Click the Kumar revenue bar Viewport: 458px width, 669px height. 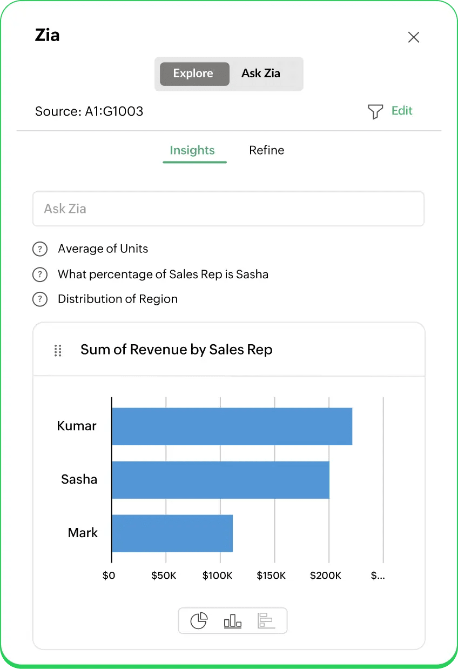[x=232, y=426]
